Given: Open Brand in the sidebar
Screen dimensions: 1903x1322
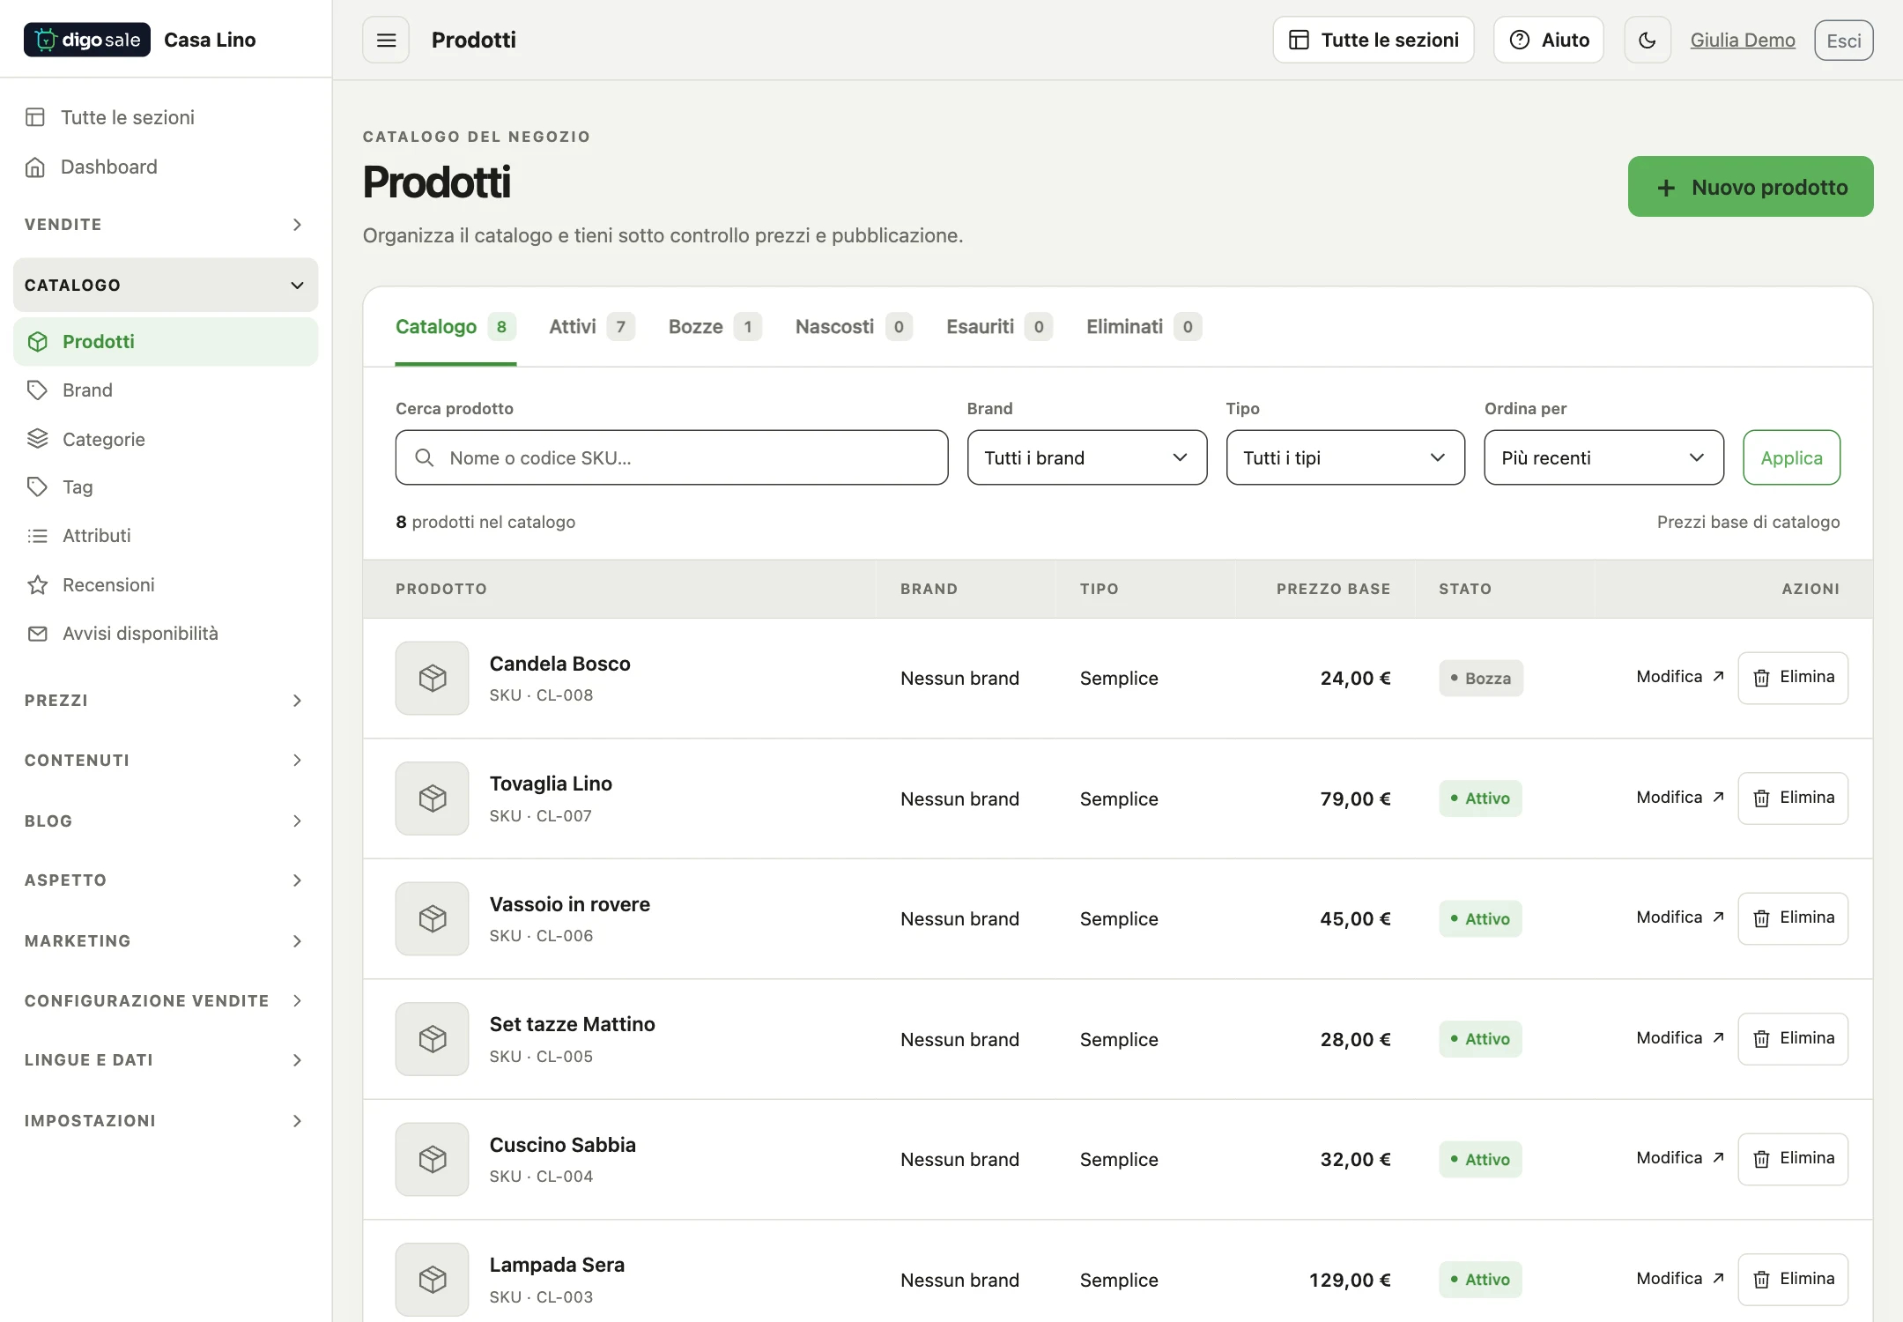Looking at the screenshot, I should 166,390.
